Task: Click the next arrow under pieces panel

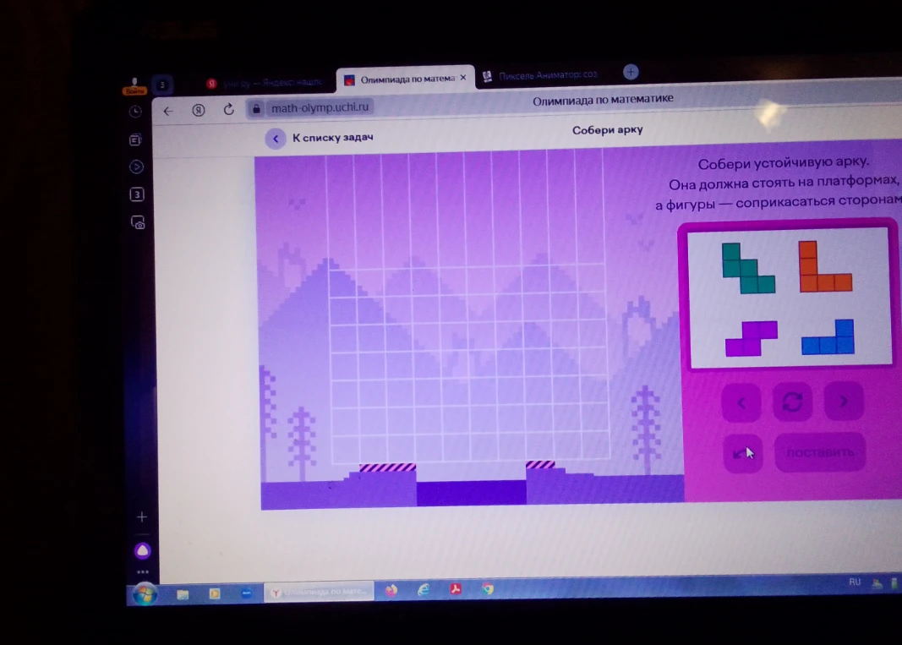Action: tap(844, 401)
